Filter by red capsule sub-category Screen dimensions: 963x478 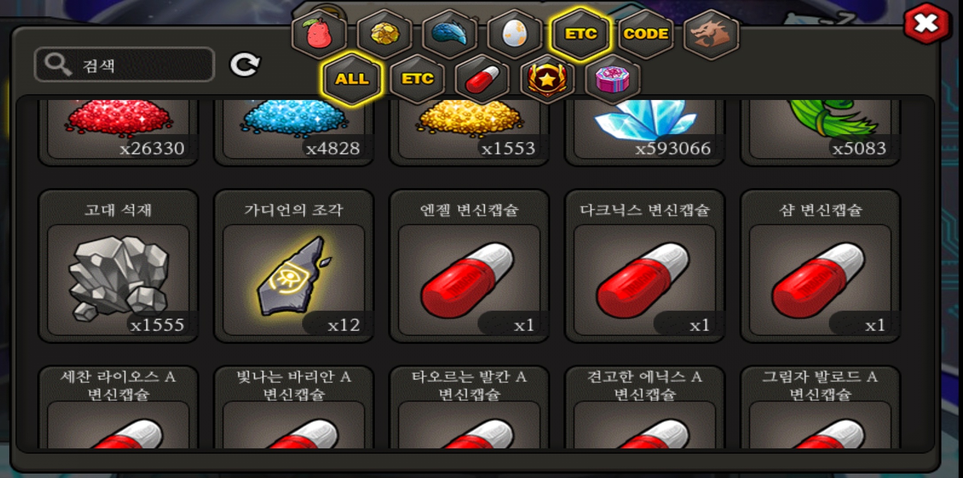coord(482,79)
